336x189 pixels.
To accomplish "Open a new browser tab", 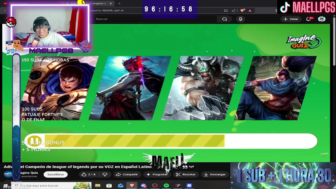I will click(119, 3).
